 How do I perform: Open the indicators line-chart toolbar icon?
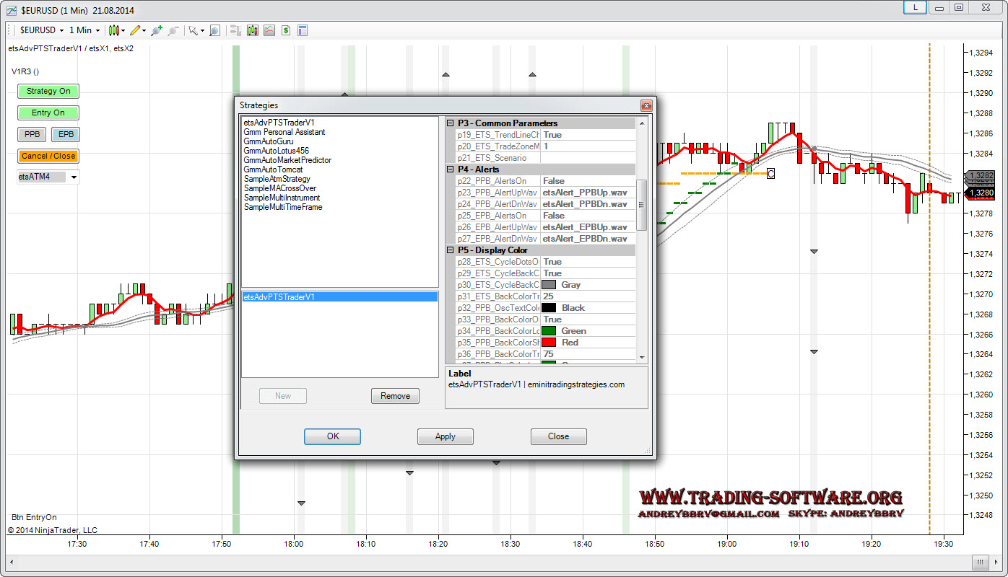tap(269, 30)
